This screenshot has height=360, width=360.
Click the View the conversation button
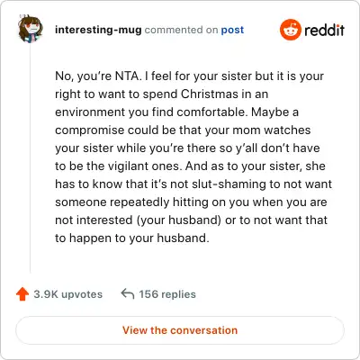pyautogui.click(x=180, y=330)
